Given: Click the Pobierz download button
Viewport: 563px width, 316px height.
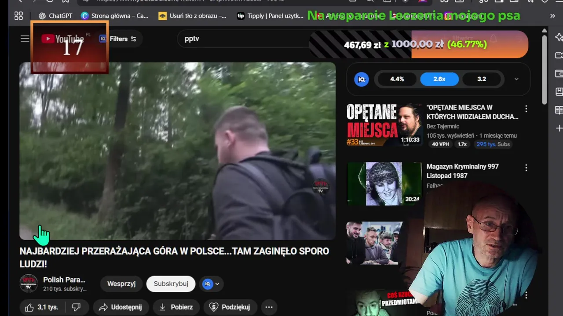Looking at the screenshot, I should tap(176, 307).
